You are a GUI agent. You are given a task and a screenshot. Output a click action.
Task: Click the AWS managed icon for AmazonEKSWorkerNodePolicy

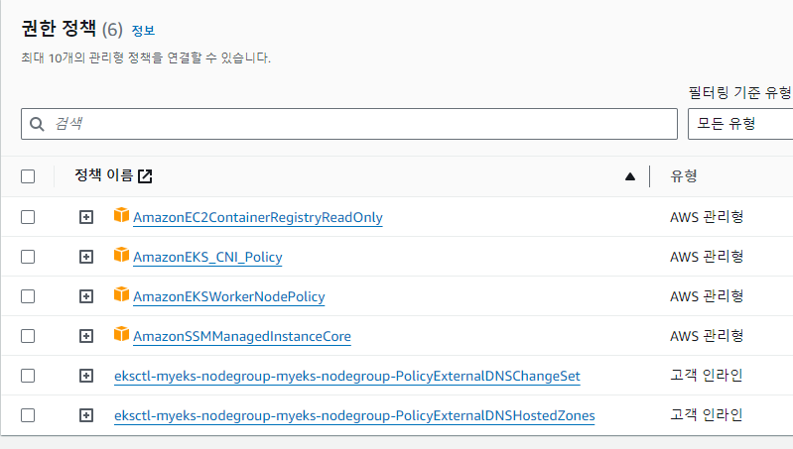121,294
